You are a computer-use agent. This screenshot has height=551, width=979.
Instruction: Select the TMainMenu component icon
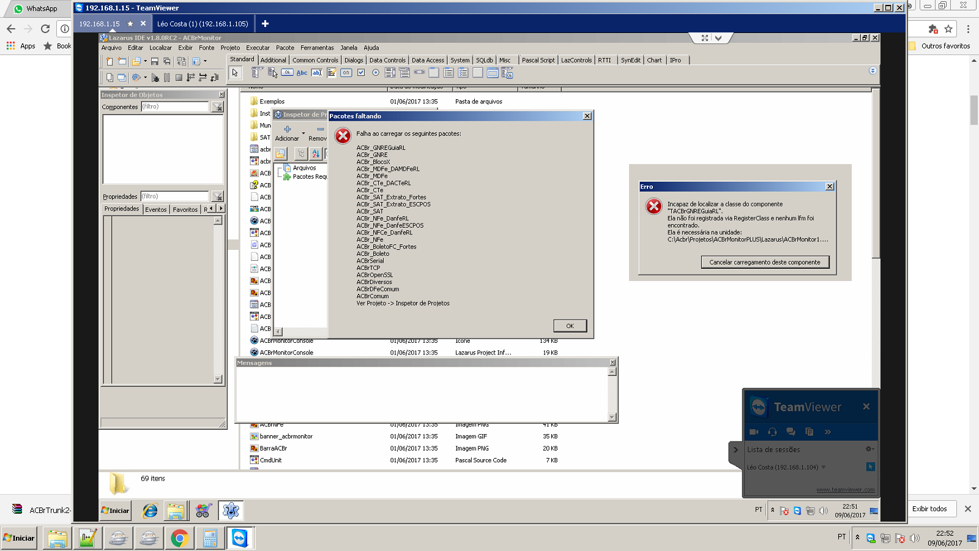[257, 72]
